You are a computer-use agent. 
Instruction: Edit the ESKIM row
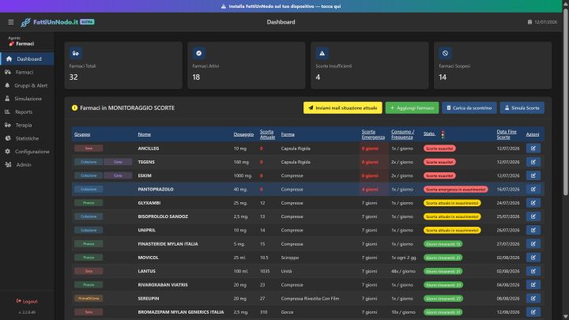pyautogui.click(x=533, y=175)
